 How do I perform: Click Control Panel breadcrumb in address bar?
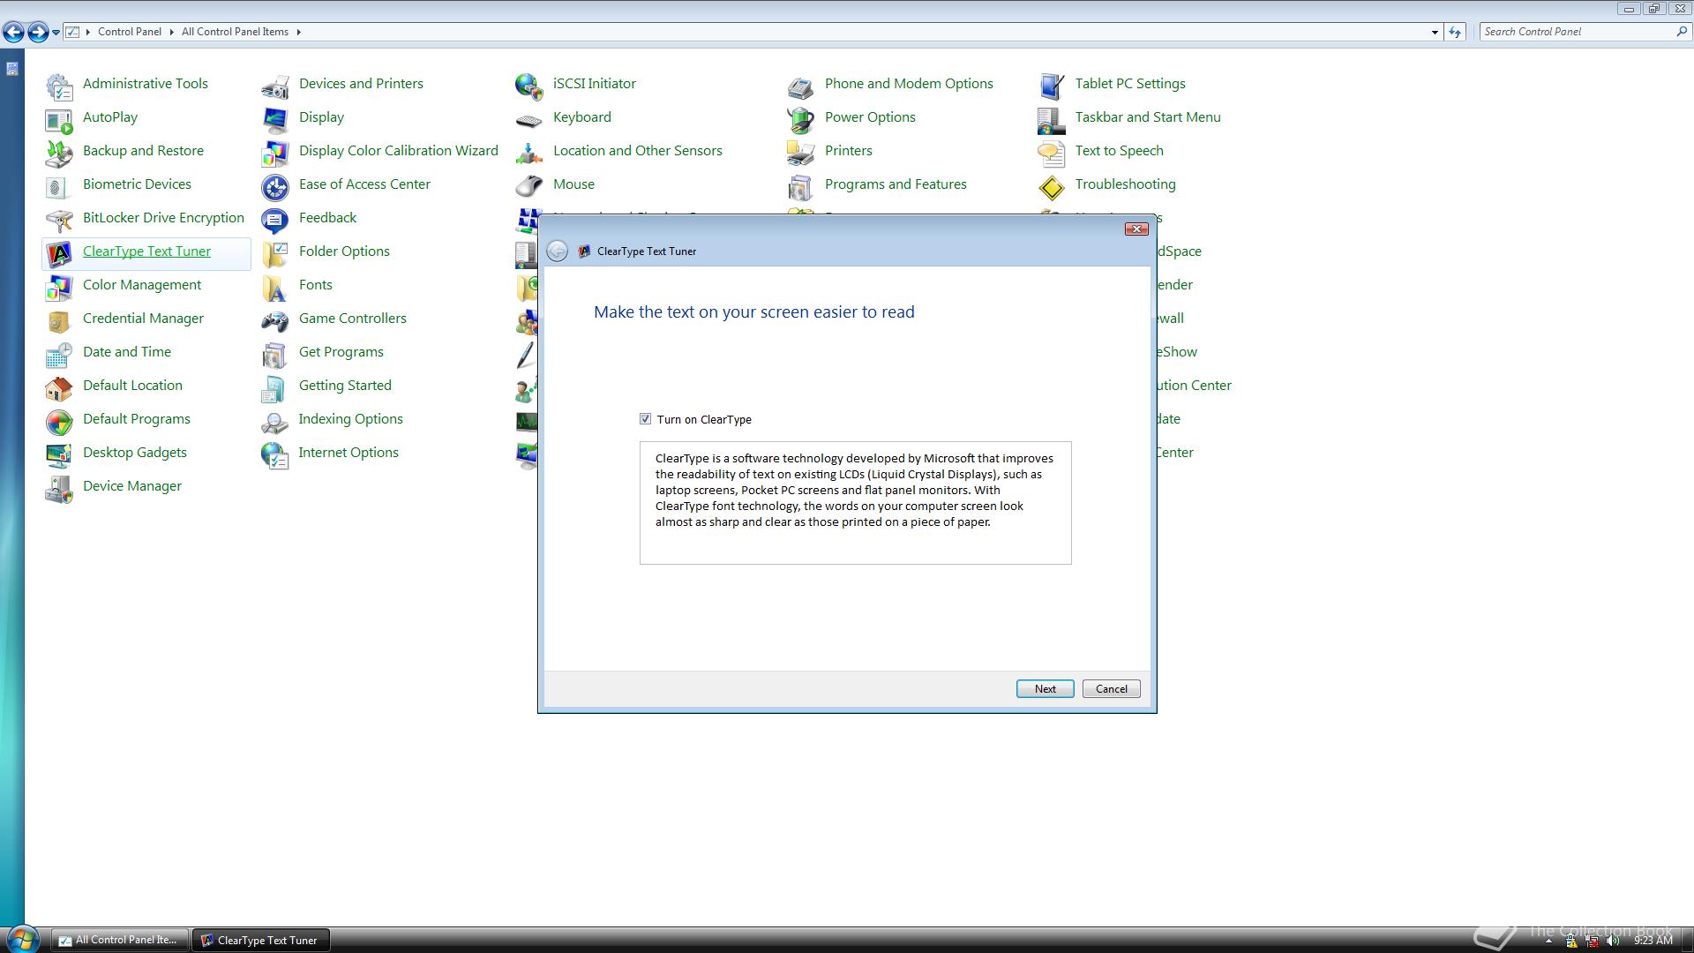click(x=129, y=32)
